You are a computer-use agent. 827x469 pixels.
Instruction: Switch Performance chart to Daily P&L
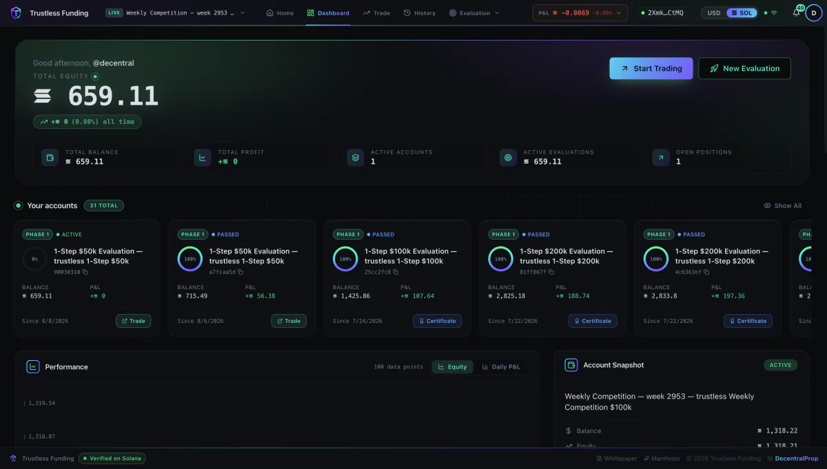(501, 366)
